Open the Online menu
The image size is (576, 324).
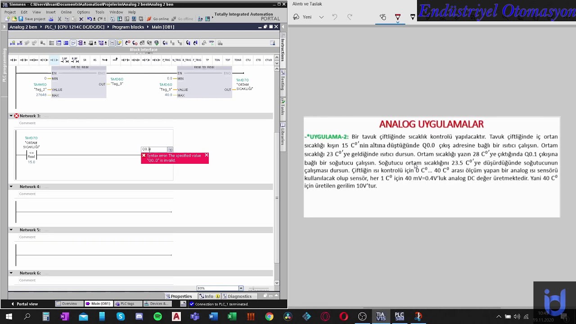[x=66, y=12]
